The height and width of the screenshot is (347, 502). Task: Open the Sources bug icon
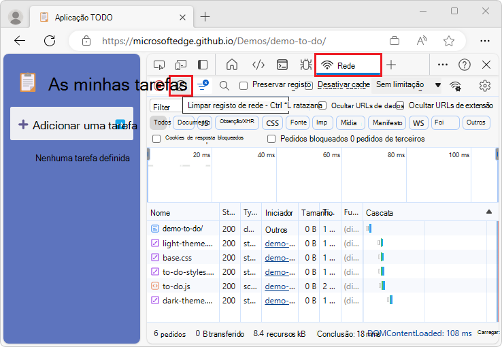[305, 65]
